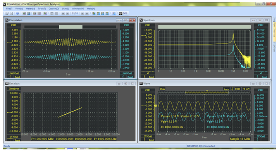
Task: Click the Correlation window title icon
Action: [x=7, y=20]
